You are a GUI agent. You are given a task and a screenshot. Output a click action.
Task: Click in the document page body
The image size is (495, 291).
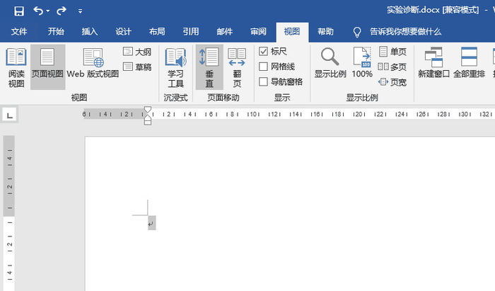coord(290,214)
